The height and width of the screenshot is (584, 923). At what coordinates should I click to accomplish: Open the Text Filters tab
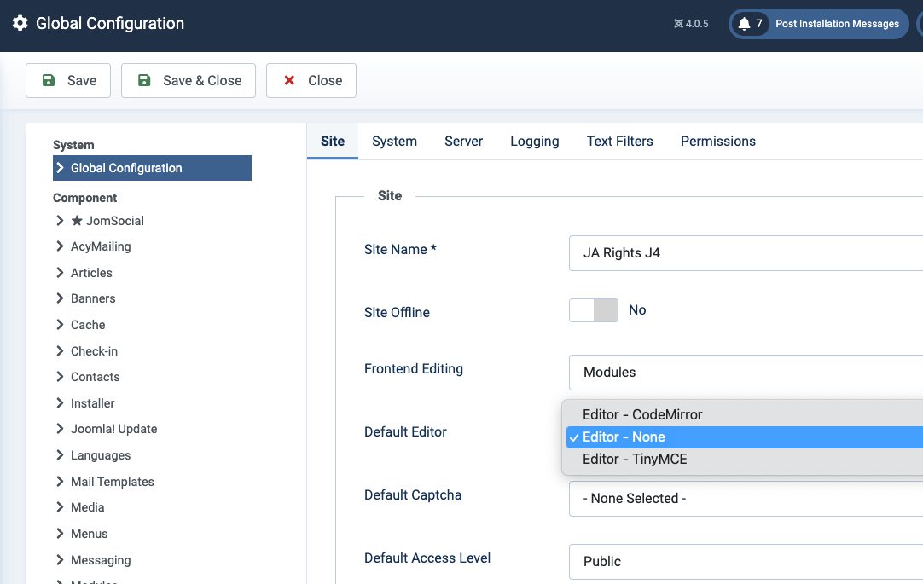[x=619, y=142]
